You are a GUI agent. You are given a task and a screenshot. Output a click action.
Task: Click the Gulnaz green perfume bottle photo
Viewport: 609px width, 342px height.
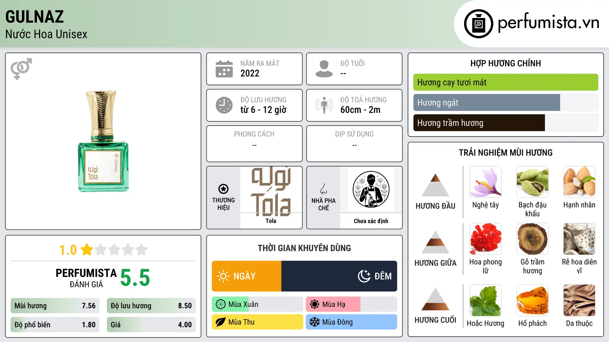[x=103, y=141]
